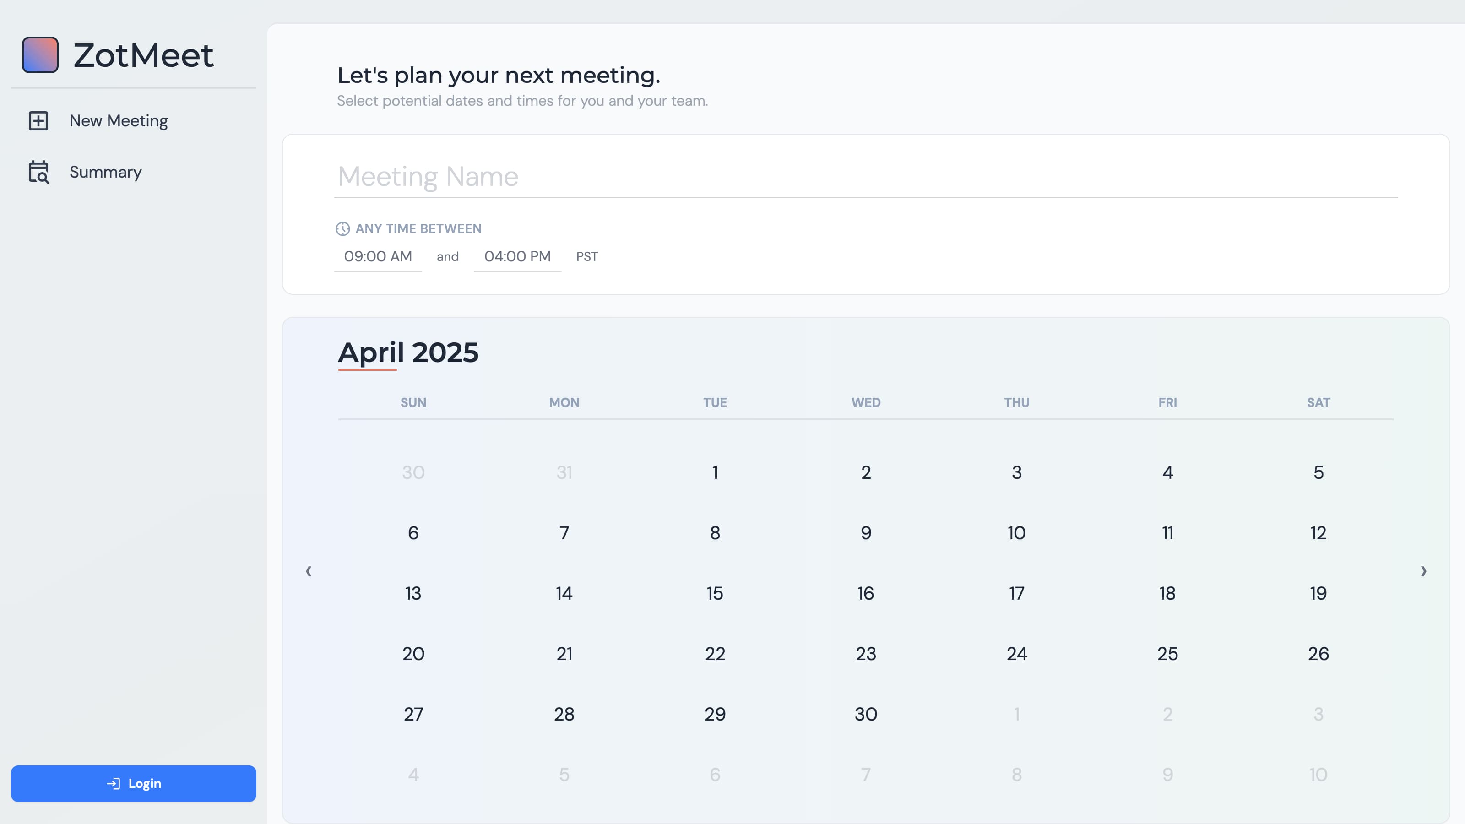Pick April 28 in the calendar
The image size is (1465, 824).
tap(564, 714)
